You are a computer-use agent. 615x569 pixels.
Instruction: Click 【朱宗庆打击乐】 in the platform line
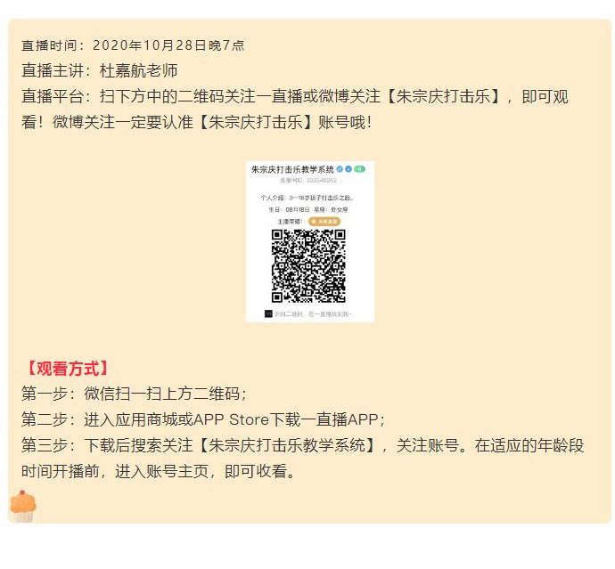pos(443,97)
